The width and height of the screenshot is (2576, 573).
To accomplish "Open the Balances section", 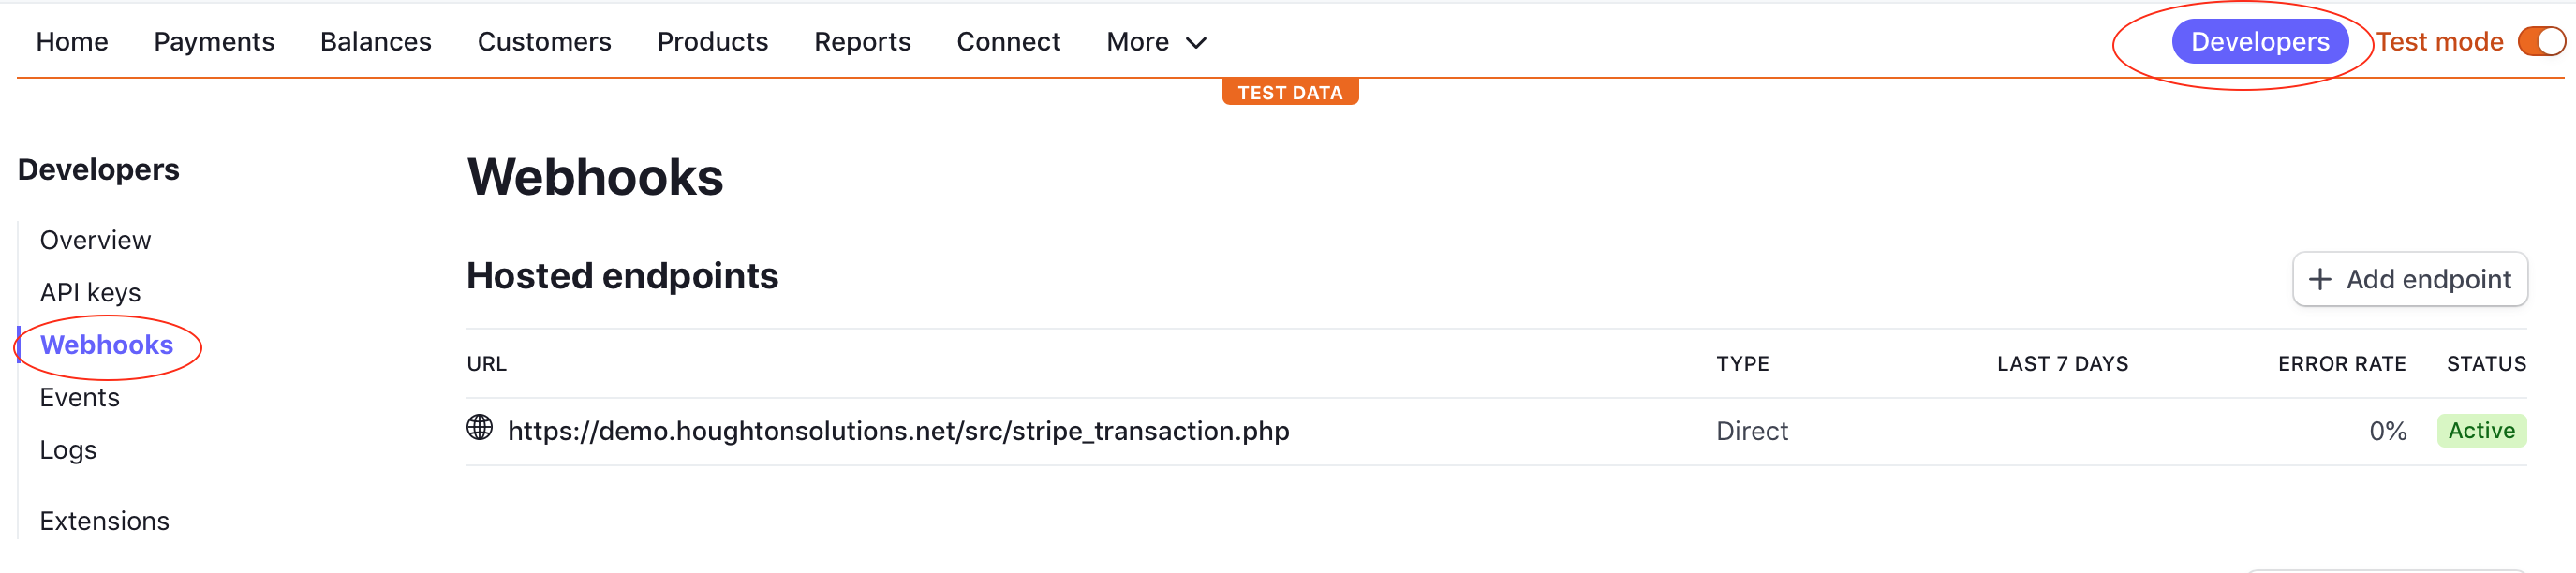I will point(376,42).
